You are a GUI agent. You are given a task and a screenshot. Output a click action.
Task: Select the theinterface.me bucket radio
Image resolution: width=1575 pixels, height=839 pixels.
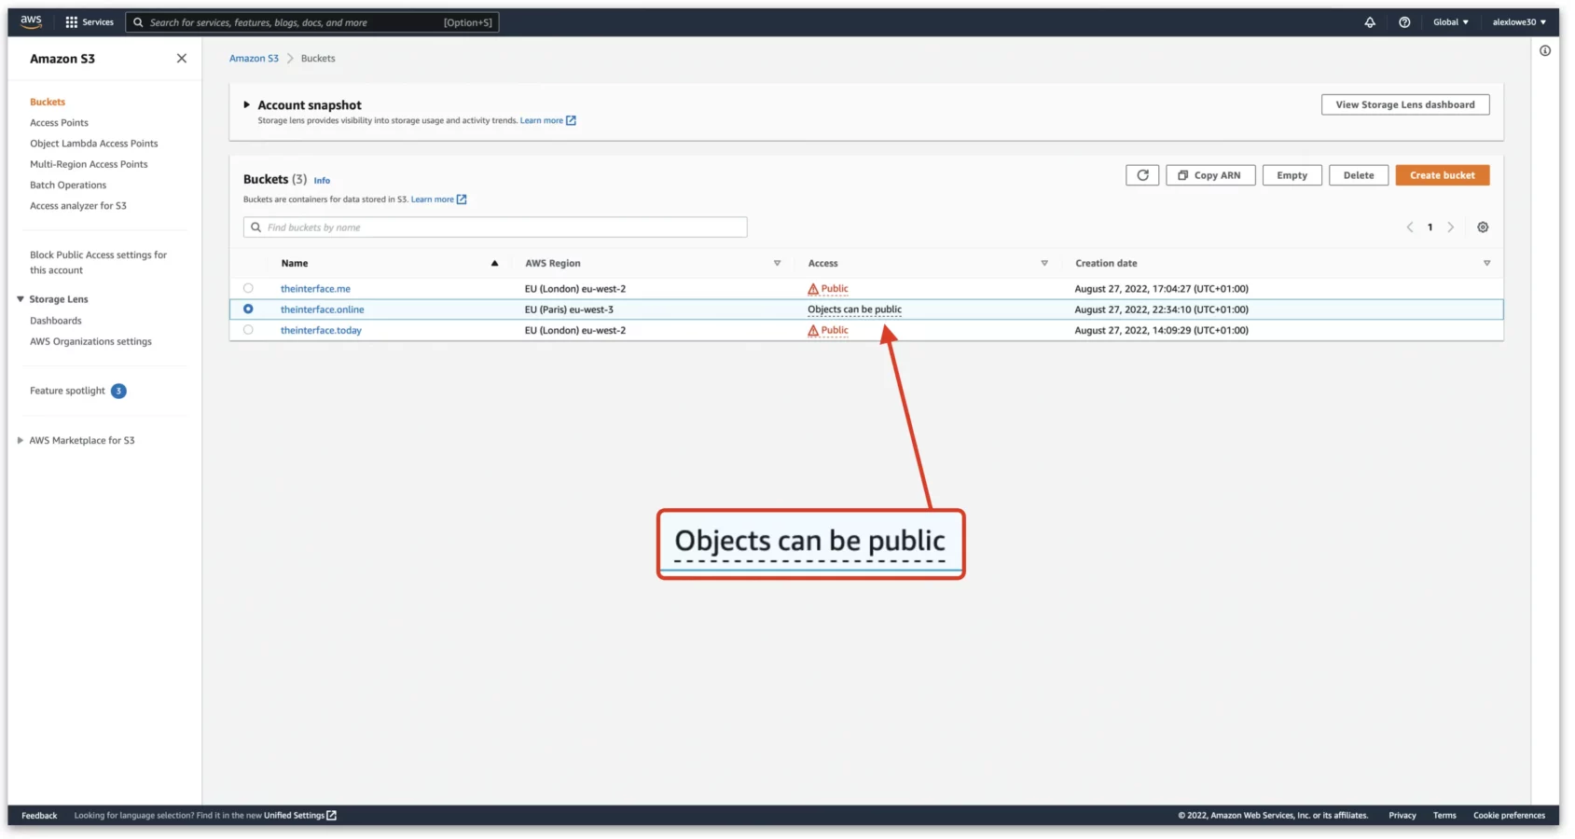[x=248, y=288]
